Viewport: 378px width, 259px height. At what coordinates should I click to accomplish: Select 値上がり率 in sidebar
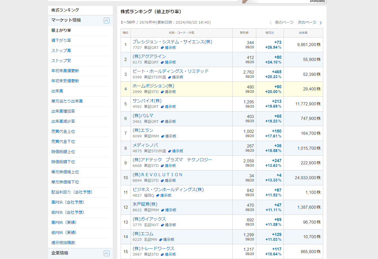(61, 30)
